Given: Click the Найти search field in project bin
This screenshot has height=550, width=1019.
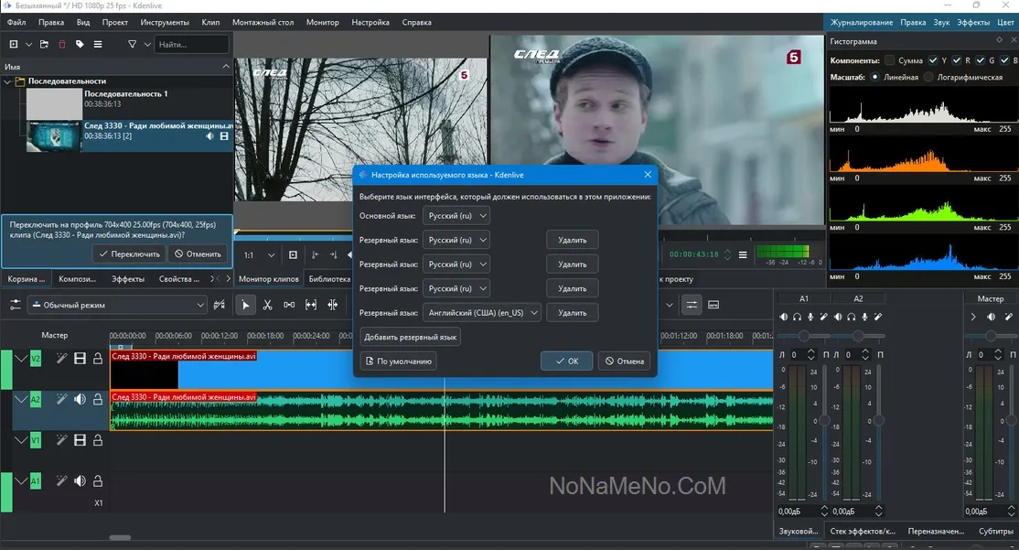Looking at the screenshot, I should point(191,44).
